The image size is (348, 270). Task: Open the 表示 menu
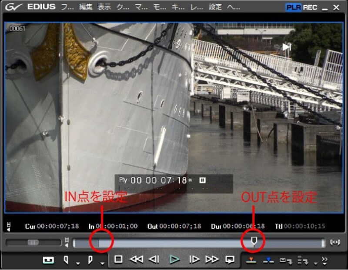click(x=104, y=7)
